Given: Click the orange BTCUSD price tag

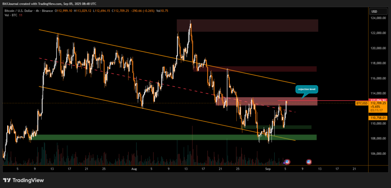Looking at the screenshot, I should tap(362, 103).
